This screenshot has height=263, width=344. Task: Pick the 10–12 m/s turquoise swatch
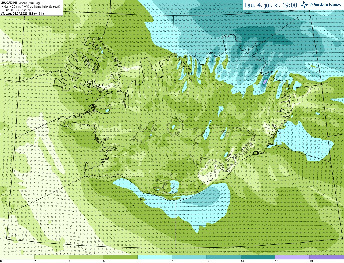189,257
